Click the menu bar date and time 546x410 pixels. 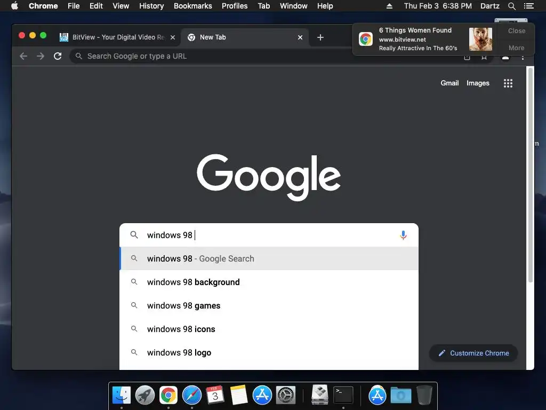[x=438, y=6]
